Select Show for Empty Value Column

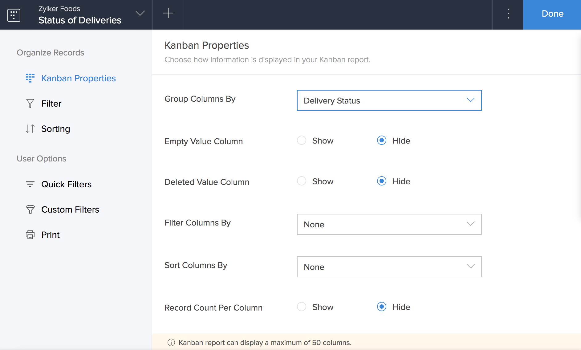point(302,140)
